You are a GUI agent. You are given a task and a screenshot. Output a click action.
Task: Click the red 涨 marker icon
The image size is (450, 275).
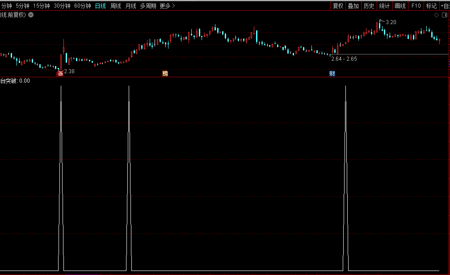click(x=60, y=74)
